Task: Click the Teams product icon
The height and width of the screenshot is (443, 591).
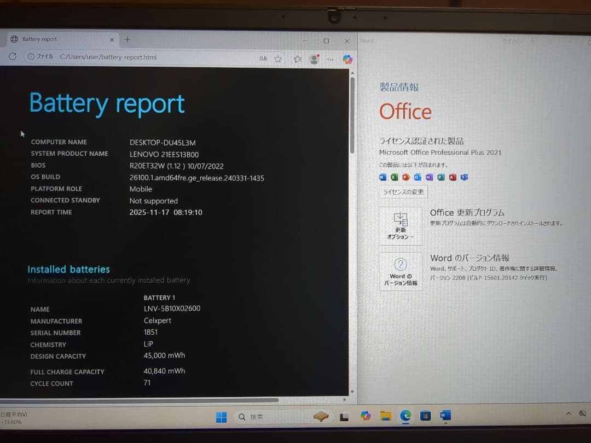Action: [x=465, y=177]
